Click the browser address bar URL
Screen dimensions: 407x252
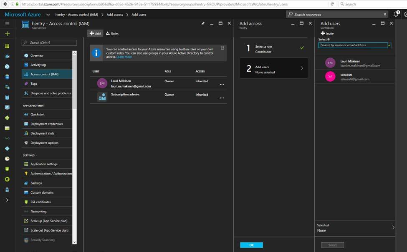click(154, 4)
